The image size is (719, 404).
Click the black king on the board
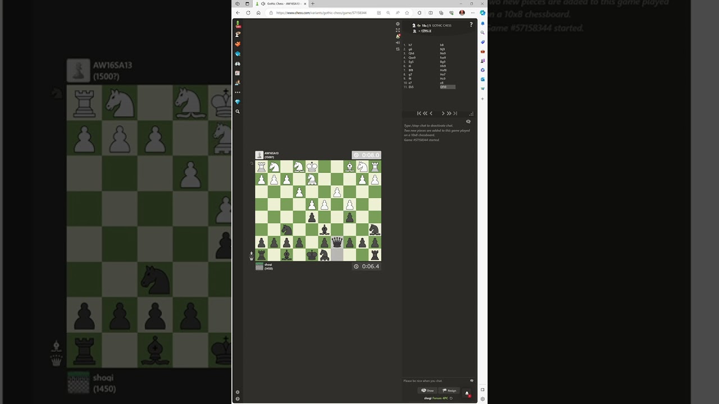pos(312,255)
